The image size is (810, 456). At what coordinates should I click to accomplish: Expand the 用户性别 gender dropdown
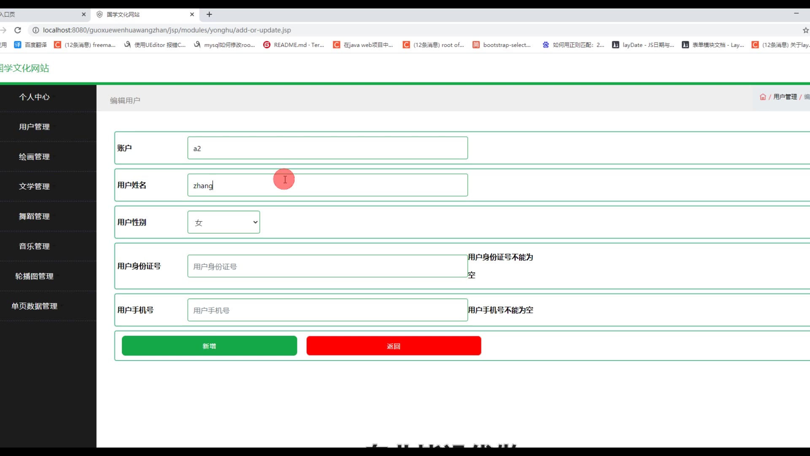click(224, 222)
